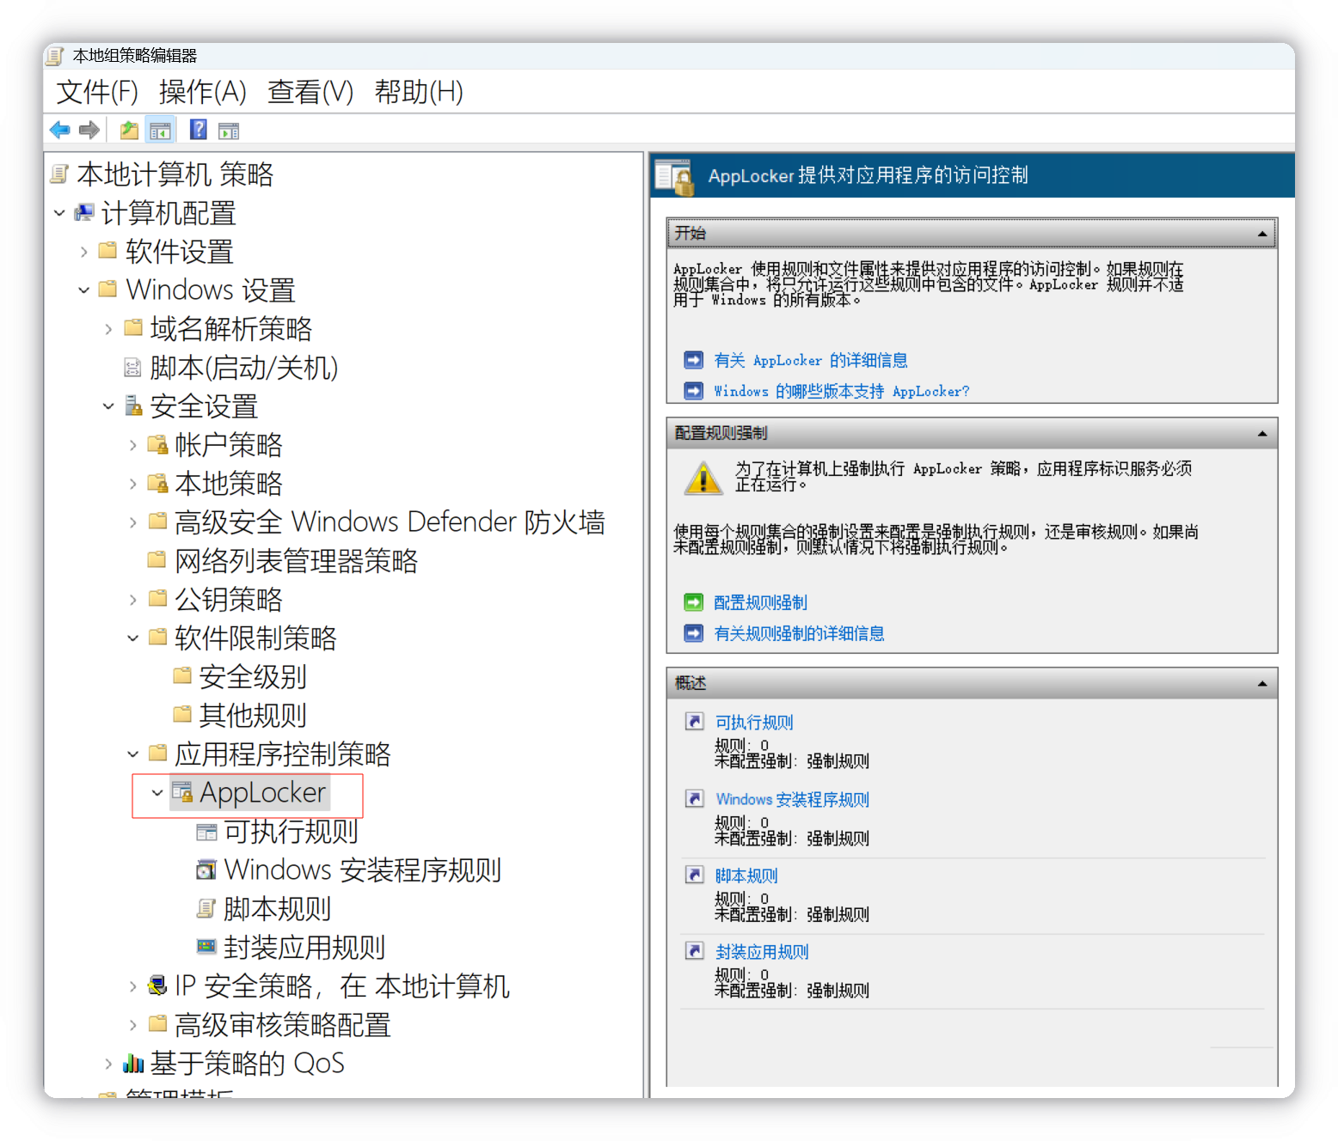Click the 脚本规则 scroll icon in tree
The width and height of the screenshot is (1338, 1141).
point(206,908)
